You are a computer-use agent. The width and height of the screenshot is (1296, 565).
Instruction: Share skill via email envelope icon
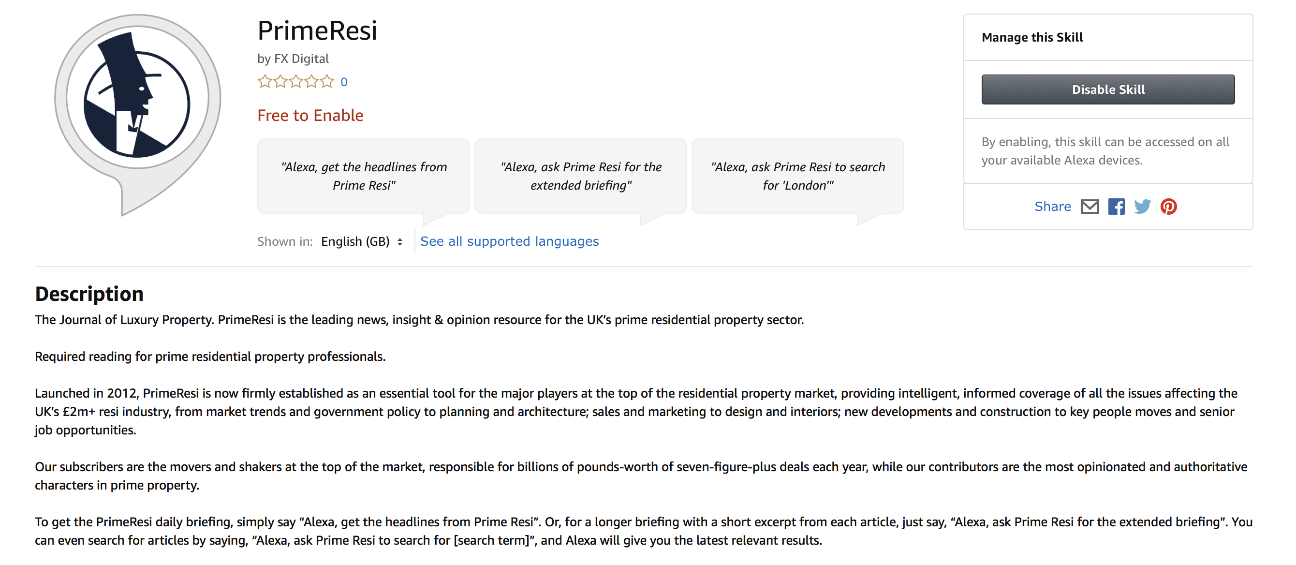point(1089,207)
